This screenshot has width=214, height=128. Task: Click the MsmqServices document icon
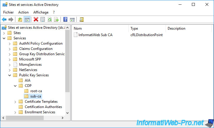pyautogui.click(x=15, y=65)
